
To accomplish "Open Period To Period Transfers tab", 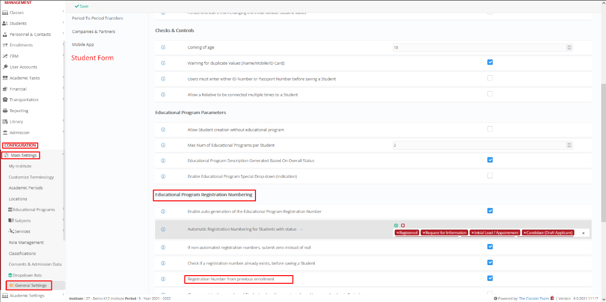I will (97, 18).
